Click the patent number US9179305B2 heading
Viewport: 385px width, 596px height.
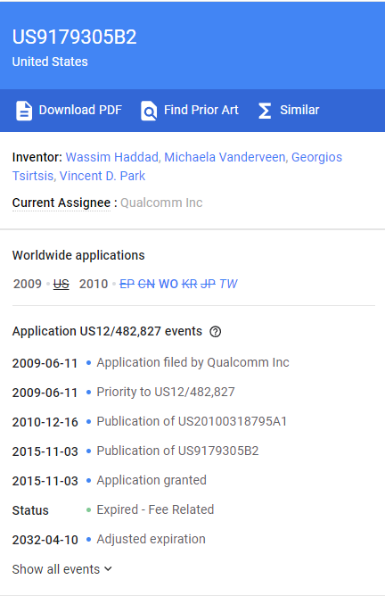75,37
